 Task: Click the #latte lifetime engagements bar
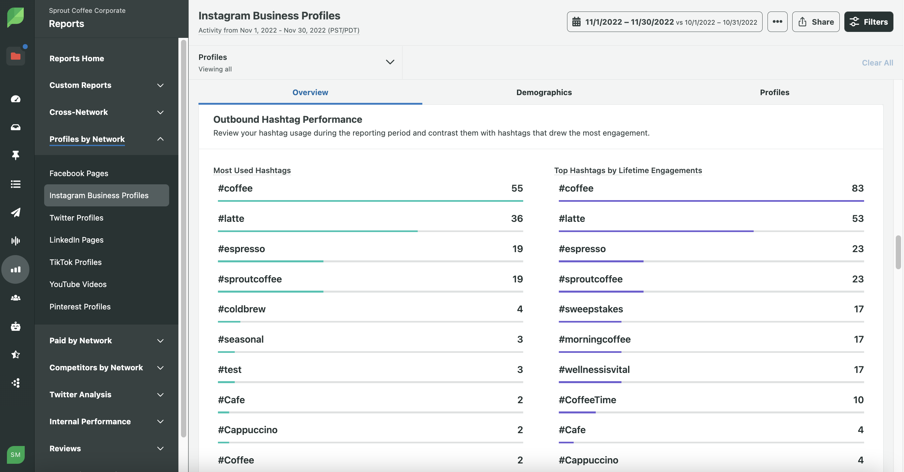click(711, 231)
